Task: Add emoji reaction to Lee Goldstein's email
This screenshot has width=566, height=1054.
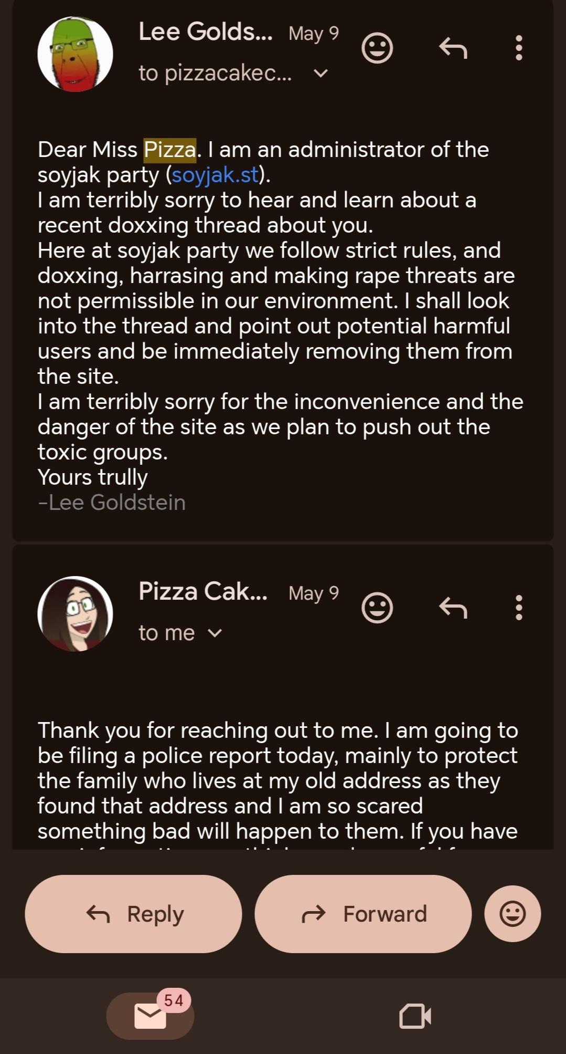Action: point(377,48)
